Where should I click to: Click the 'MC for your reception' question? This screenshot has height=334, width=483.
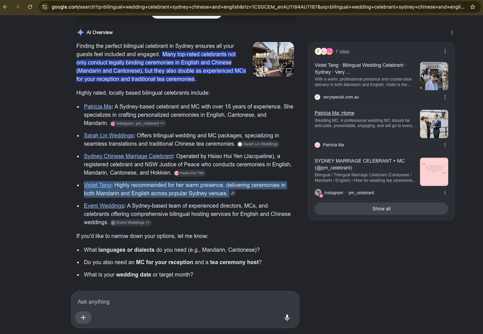173,262
